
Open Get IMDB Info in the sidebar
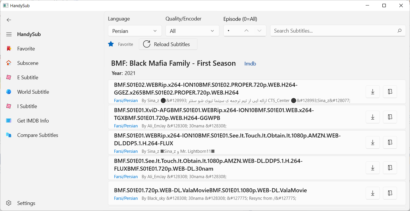click(52, 121)
